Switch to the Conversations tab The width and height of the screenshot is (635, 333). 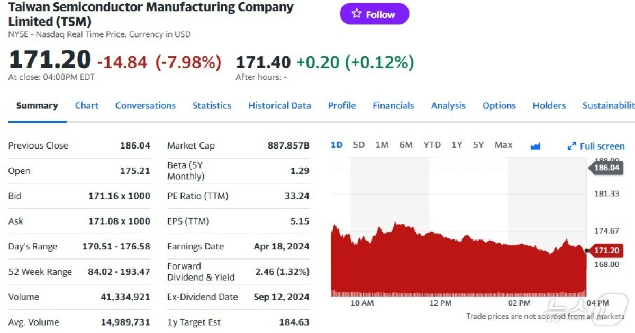click(x=146, y=106)
